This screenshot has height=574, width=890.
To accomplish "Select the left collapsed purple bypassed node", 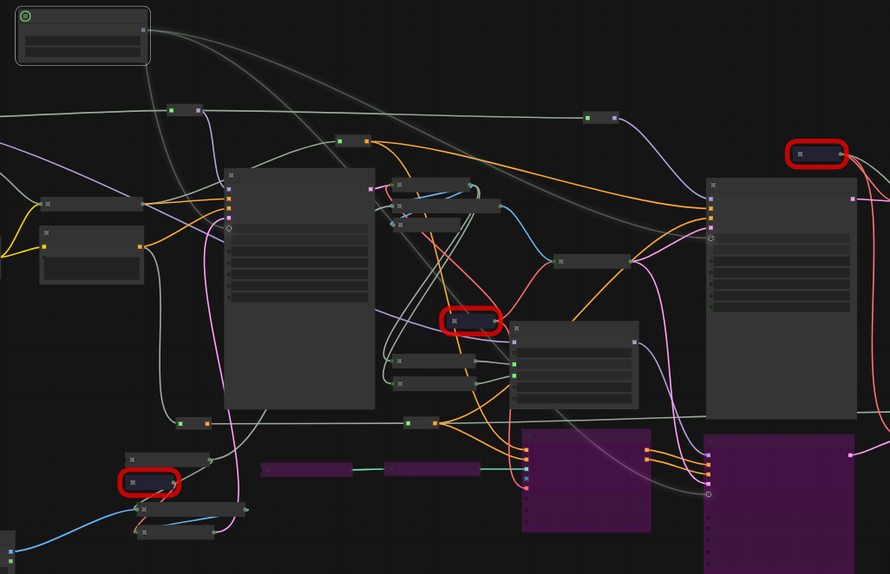I will tap(306, 470).
